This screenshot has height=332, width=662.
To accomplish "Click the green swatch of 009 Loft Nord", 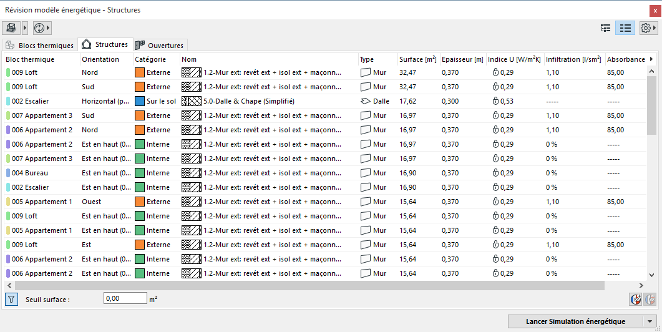I will pyautogui.click(x=8, y=72).
